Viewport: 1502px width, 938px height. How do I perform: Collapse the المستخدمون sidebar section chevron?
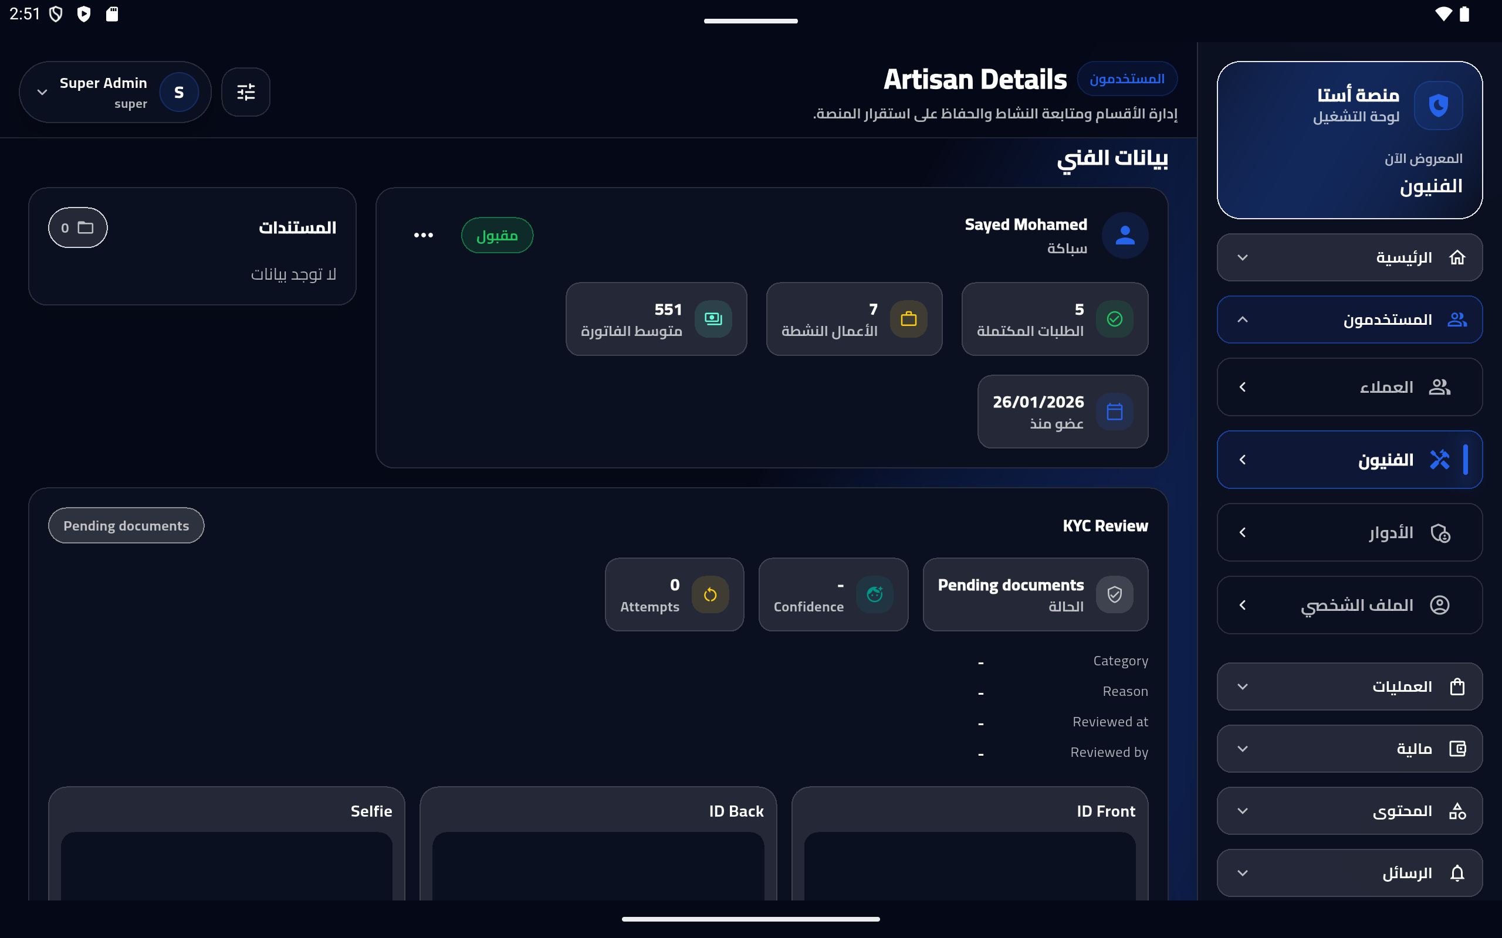click(1243, 320)
